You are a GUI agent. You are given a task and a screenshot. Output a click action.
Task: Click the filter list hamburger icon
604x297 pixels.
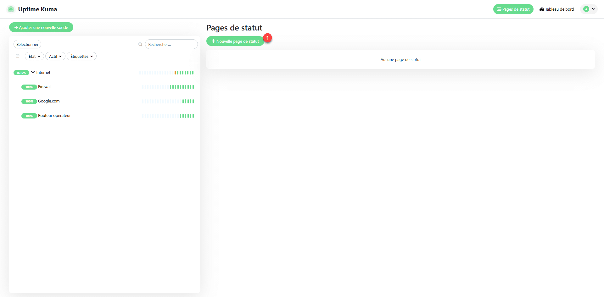point(18,56)
